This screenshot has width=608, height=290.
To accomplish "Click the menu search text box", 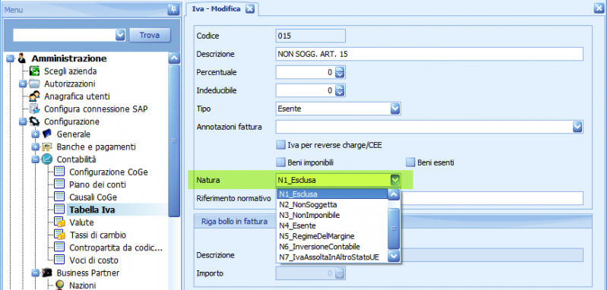I will click(65, 35).
